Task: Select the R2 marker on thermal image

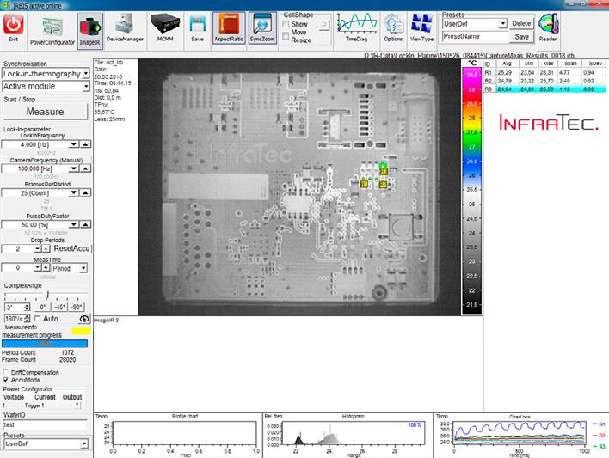Action: click(383, 185)
